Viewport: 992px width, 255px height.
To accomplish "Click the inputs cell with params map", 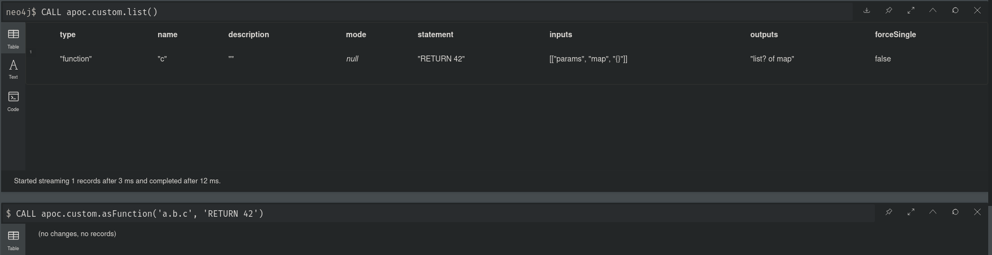I will [588, 59].
